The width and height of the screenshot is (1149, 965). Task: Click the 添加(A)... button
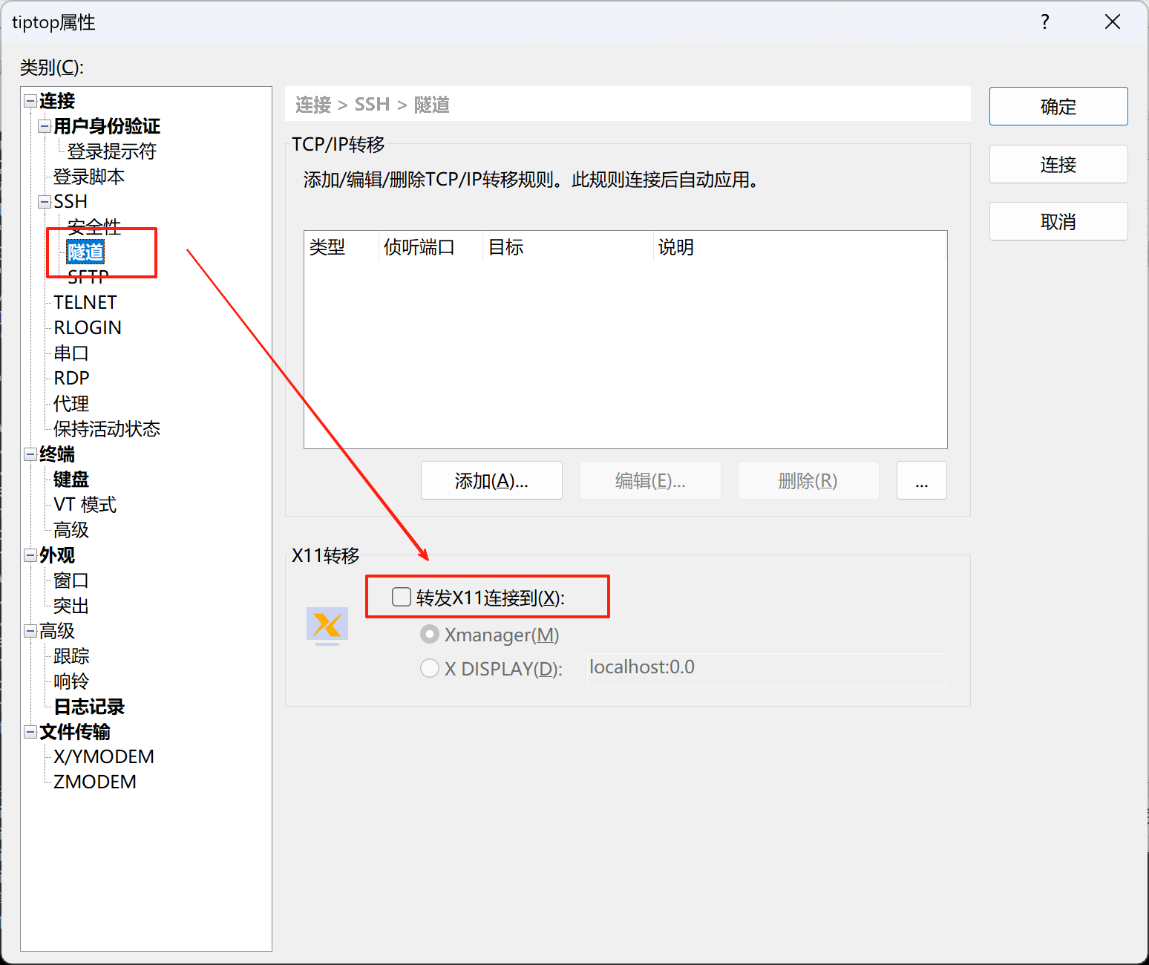pos(491,481)
